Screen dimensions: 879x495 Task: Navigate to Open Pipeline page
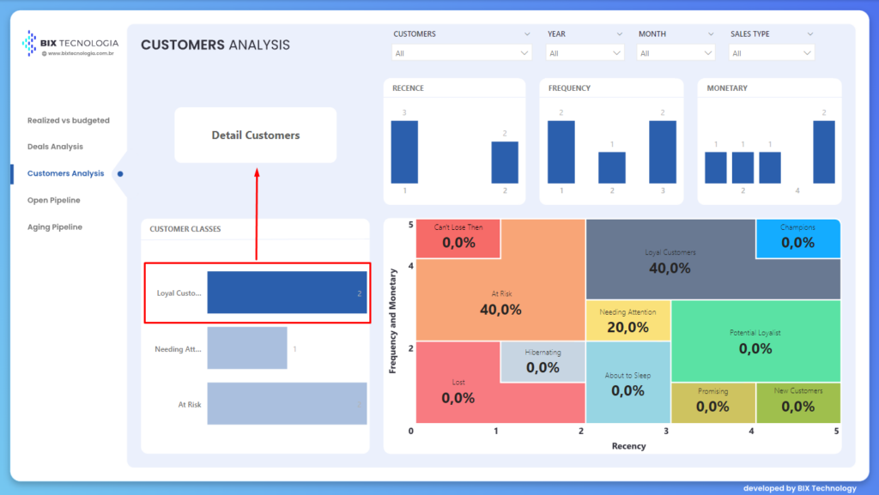[x=54, y=201]
